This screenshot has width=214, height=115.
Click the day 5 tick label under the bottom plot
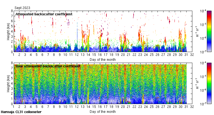[36, 107]
